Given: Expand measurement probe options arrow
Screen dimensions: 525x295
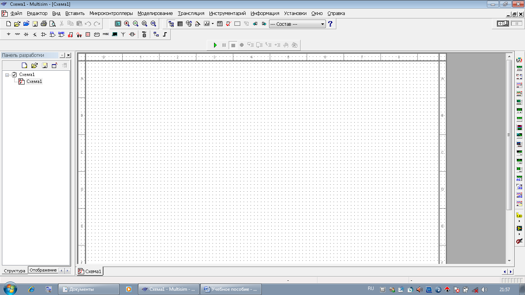Looking at the screenshot, I should tap(519, 221).
